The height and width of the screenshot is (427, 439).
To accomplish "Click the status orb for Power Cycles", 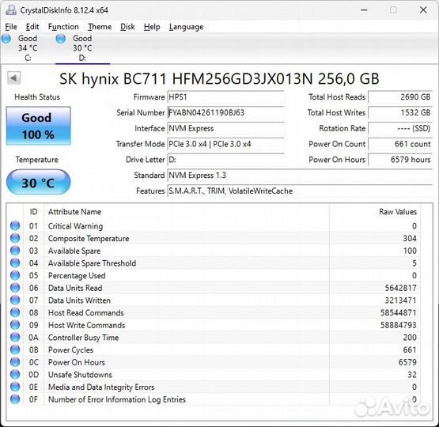I will click(15, 350).
